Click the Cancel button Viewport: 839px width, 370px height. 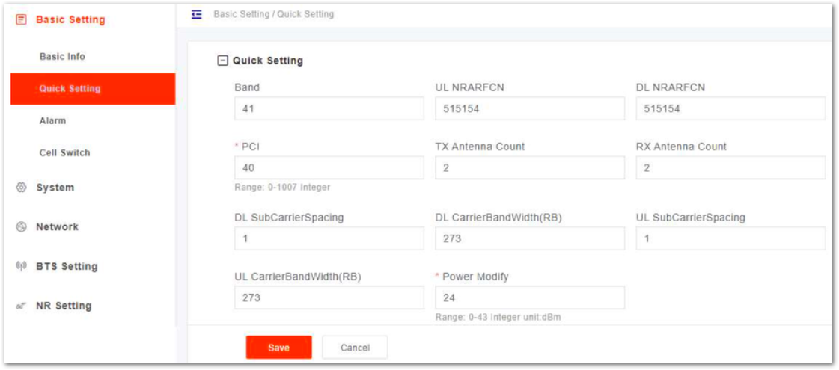(355, 348)
